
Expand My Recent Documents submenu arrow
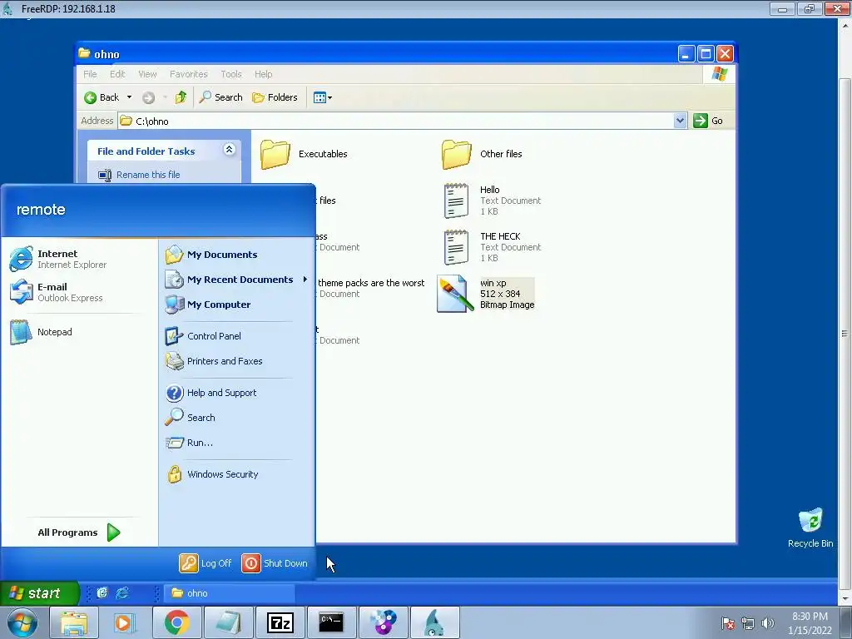305,280
